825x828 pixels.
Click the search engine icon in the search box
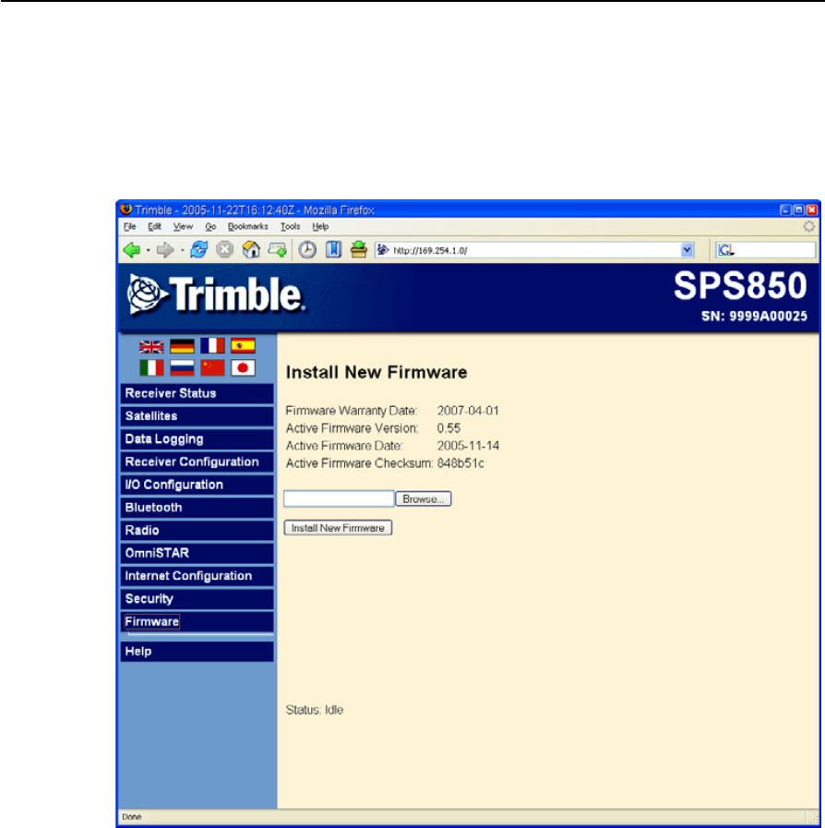(x=726, y=250)
